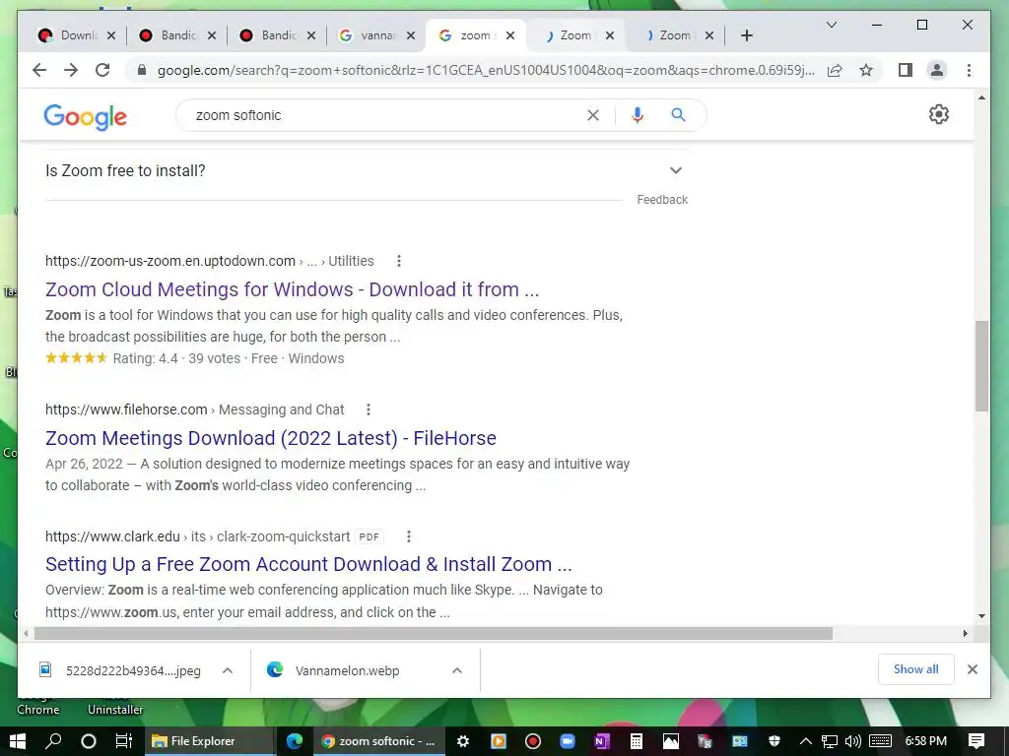
Task: Start voice search with microphone
Action: pyautogui.click(x=638, y=115)
